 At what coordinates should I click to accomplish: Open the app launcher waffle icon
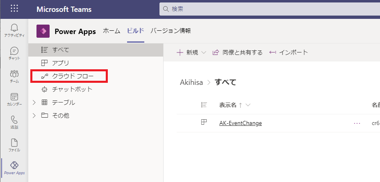(14, 9)
